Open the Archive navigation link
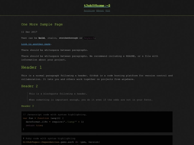Image resolution: width=194 pixels, height=145 pixels. point(89,10)
